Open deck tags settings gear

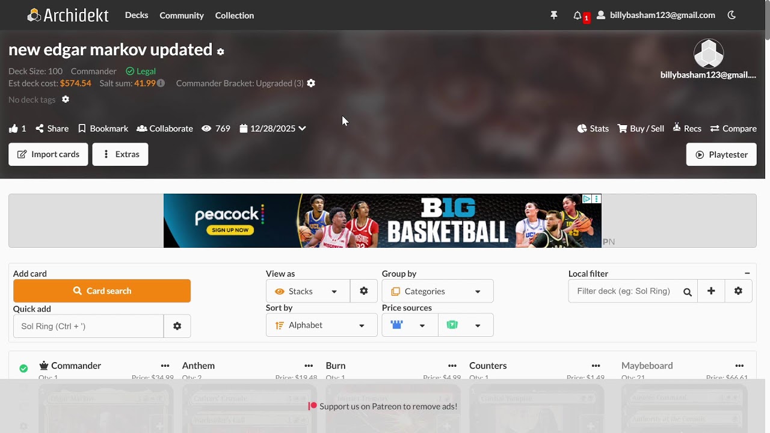[66, 99]
